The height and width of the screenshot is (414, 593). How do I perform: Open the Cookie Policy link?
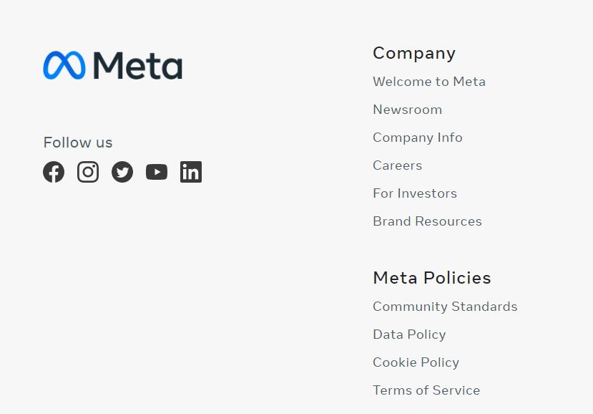[416, 362]
